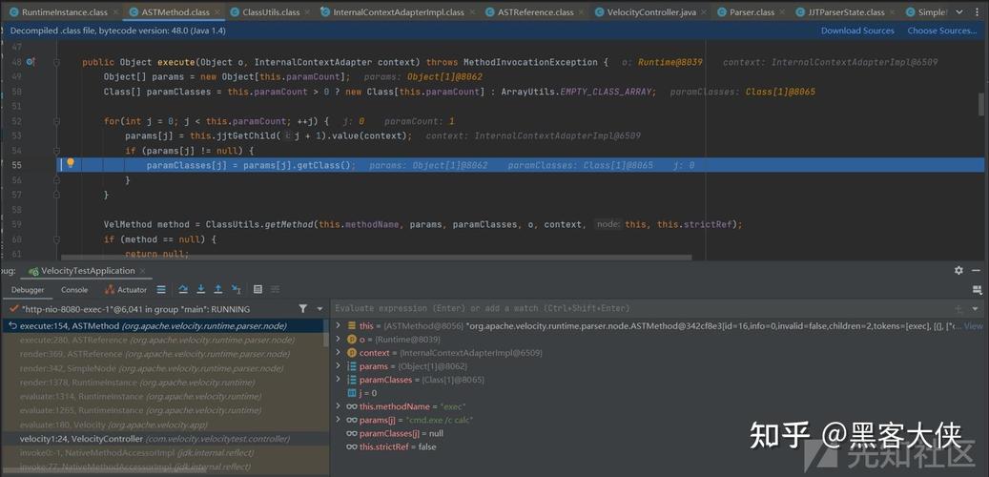
Task: Click the Download Sources link
Action: (x=857, y=31)
